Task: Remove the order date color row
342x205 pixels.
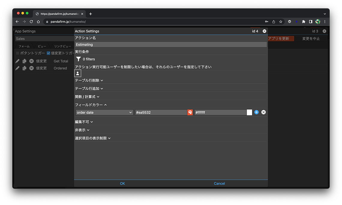Action: [263, 112]
